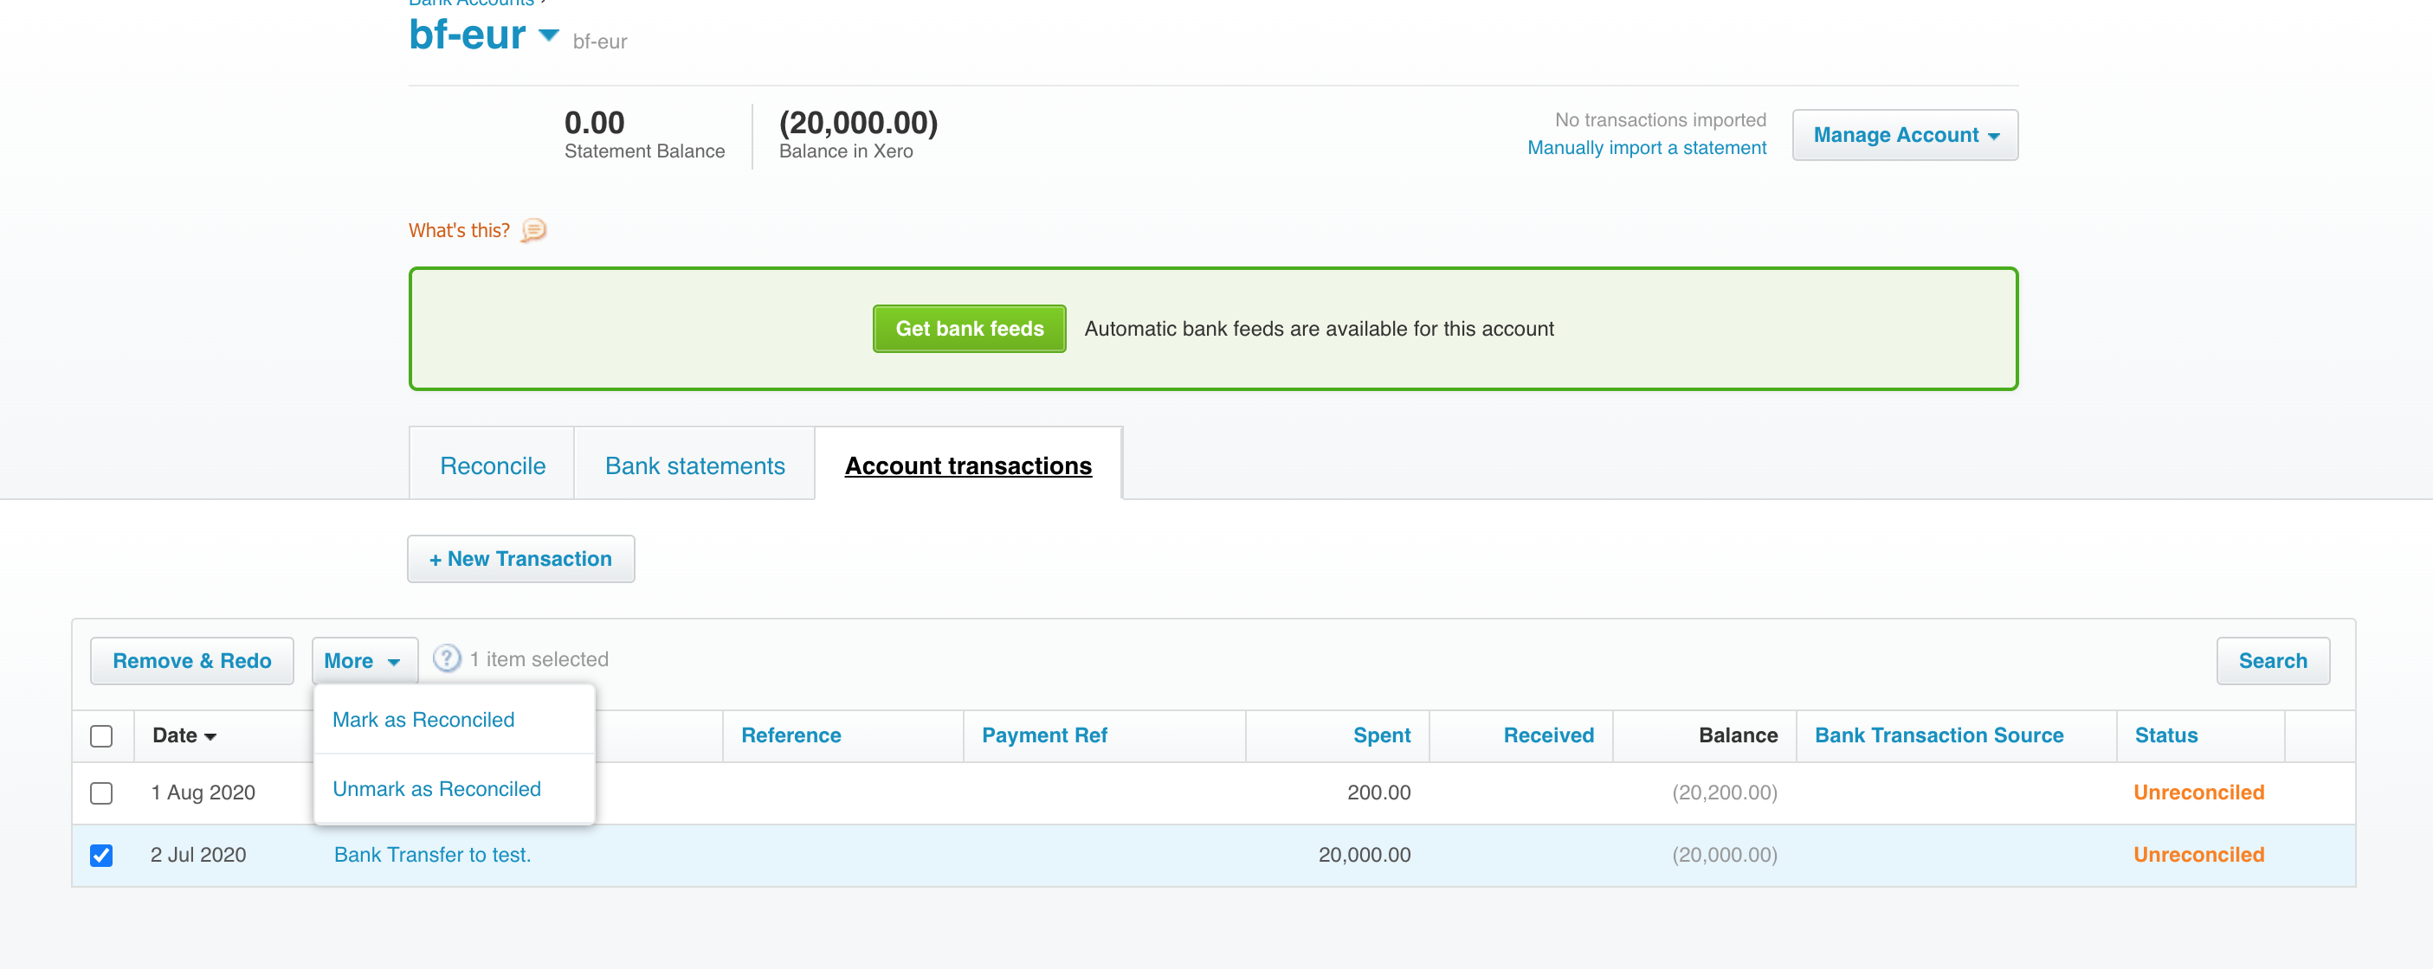Choose Unmark as Reconciled menu item

[x=455, y=789]
